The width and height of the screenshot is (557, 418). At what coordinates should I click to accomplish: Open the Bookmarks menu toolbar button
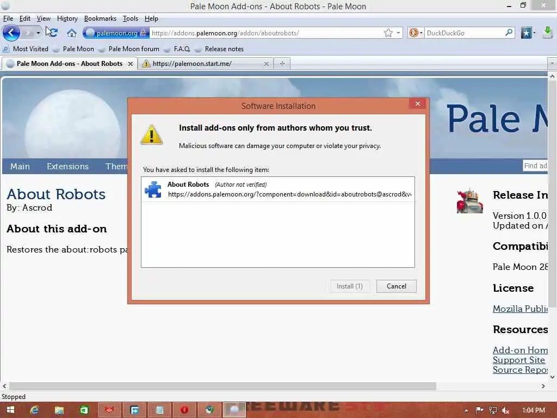coord(528,33)
